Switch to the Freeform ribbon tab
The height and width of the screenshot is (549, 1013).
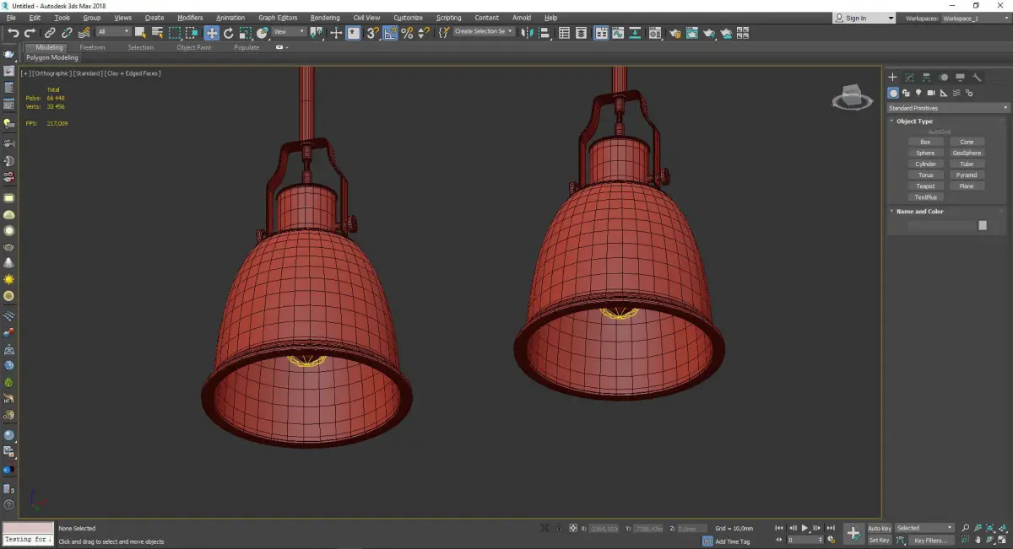coord(92,47)
